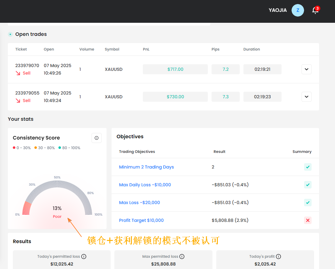Click the Duration column header
This screenshot has width=335, height=269.
click(x=252, y=49)
